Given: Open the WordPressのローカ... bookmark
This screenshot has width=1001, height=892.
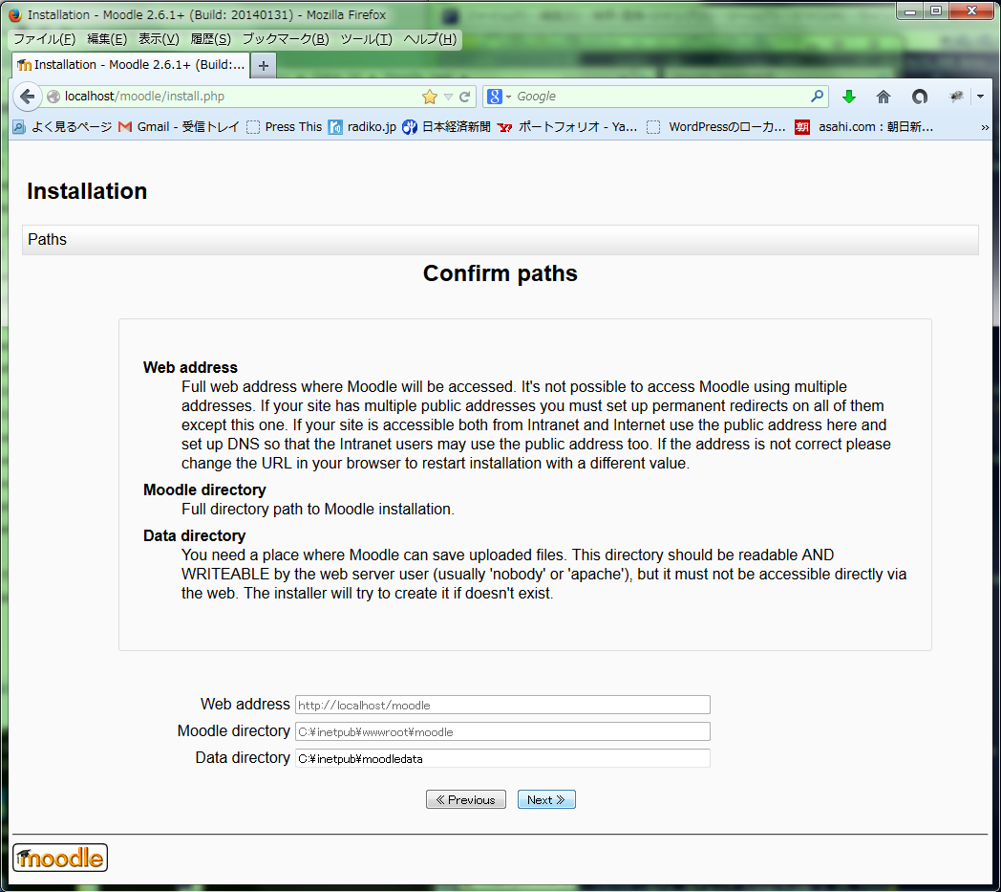Looking at the screenshot, I should click(x=715, y=127).
